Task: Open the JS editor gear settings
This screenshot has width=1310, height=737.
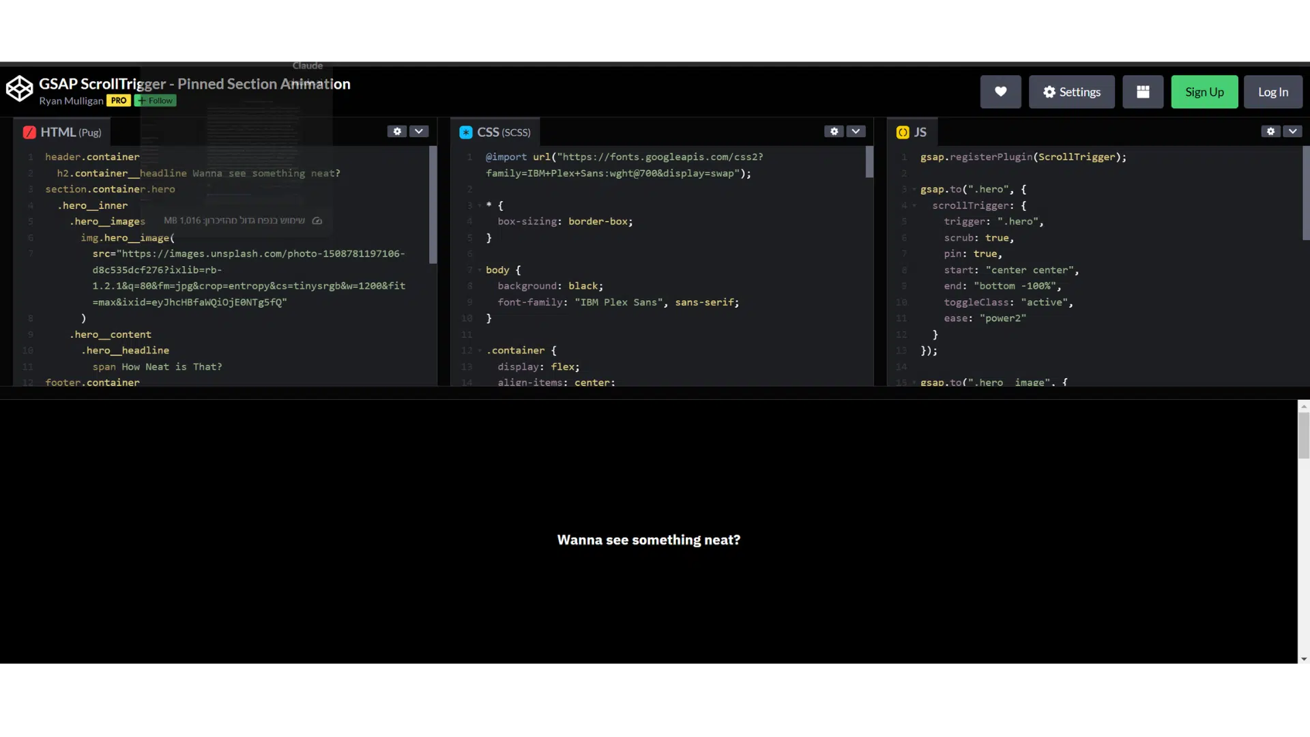Action: [1270, 131]
